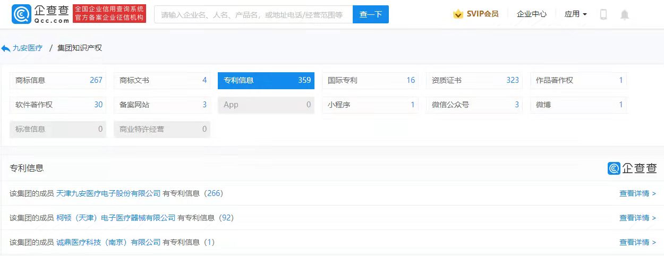Click the SVIP crown icon
The width and height of the screenshot is (664, 256).
pyautogui.click(x=458, y=14)
